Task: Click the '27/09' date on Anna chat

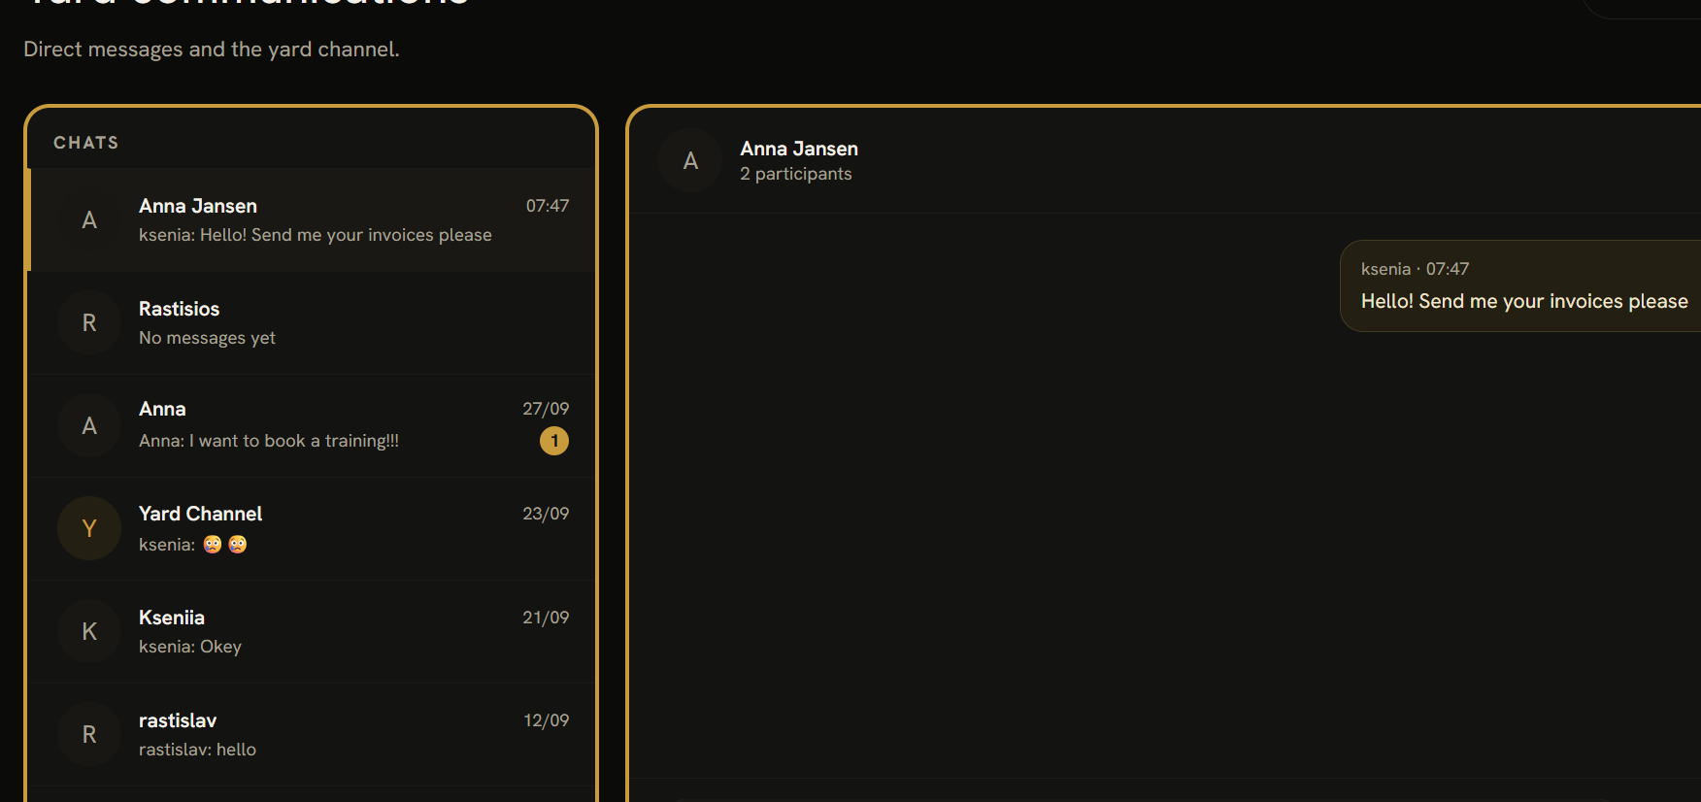Action: click(546, 409)
